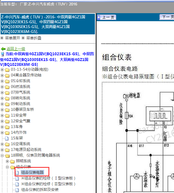The height and width of the screenshot is (193, 174).
Task: Click the green back arrow icon
Action: [3, 49]
